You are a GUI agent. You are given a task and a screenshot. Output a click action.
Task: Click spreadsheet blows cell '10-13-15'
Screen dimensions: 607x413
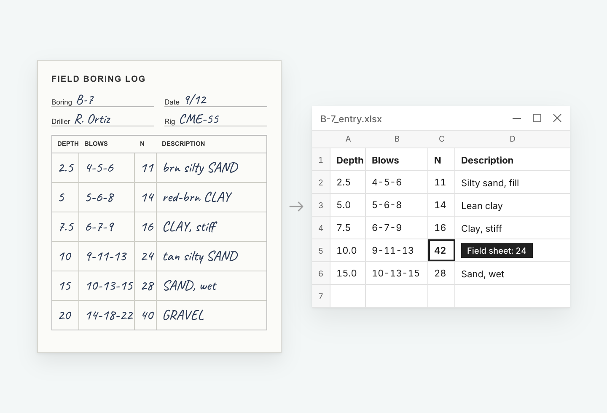pyautogui.click(x=397, y=274)
